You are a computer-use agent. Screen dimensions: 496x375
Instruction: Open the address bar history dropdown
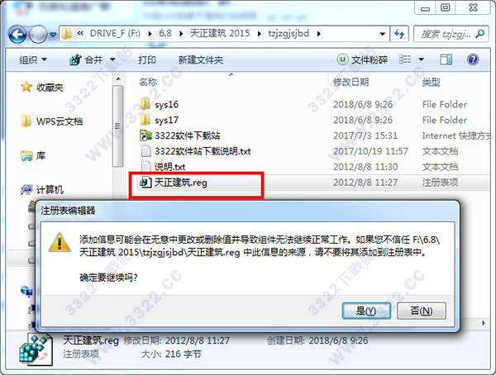click(382, 34)
